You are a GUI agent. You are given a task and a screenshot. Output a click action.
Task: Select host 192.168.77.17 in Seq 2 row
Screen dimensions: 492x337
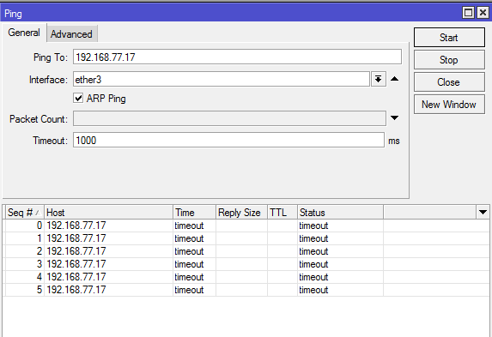tap(76, 251)
